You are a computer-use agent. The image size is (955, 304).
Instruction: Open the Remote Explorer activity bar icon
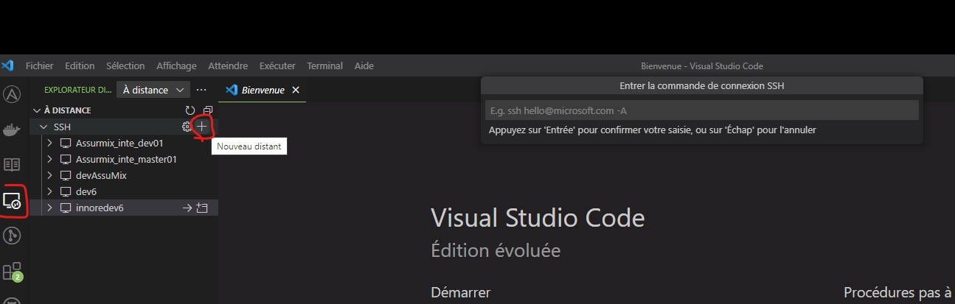(13, 200)
